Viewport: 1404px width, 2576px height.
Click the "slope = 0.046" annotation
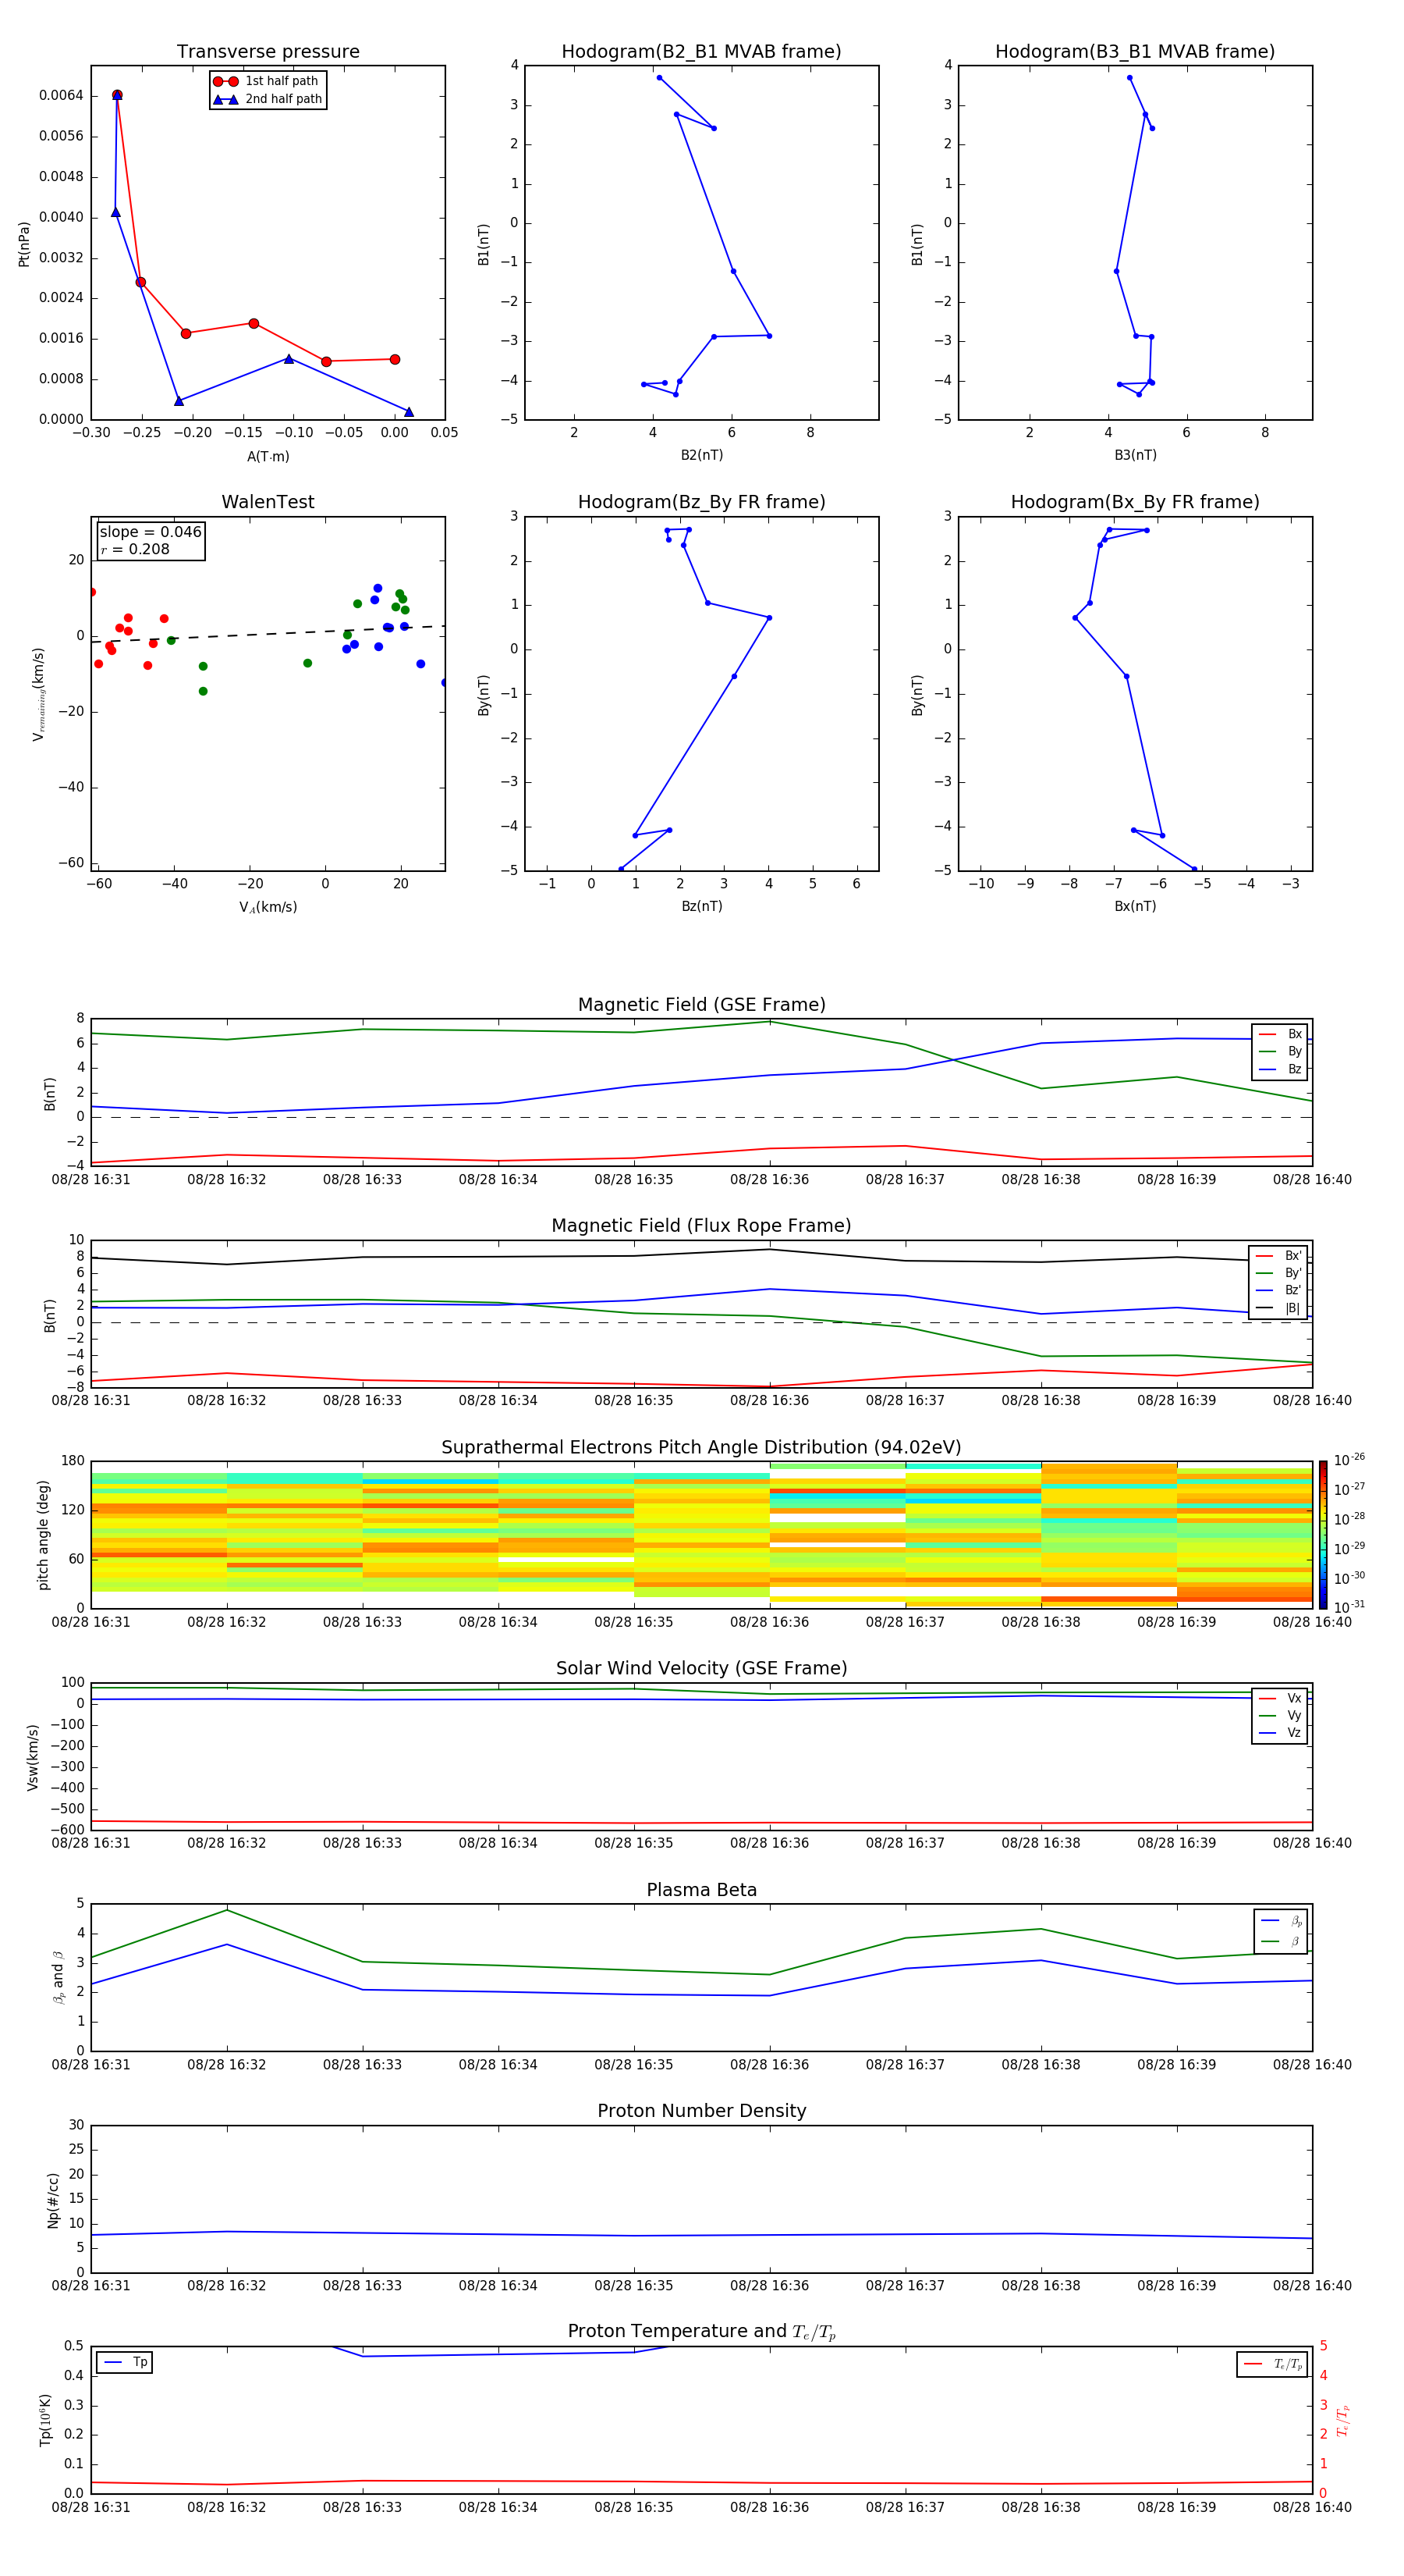[151, 532]
